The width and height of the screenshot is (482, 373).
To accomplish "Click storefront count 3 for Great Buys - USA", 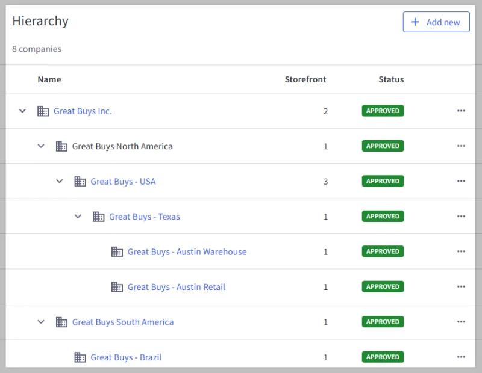I will [325, 182].
